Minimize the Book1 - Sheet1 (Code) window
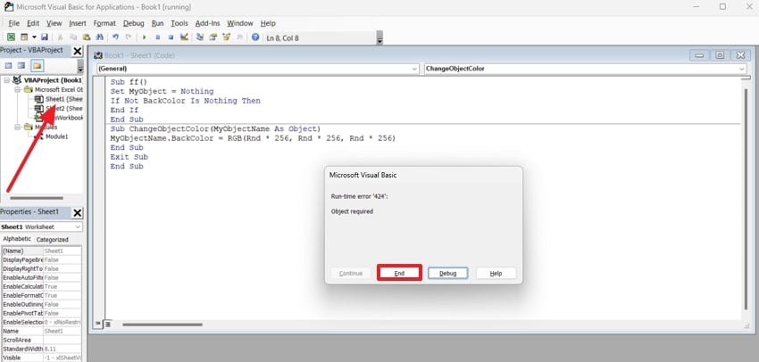This screenshot has height=362, width=759. pos(699,55)
